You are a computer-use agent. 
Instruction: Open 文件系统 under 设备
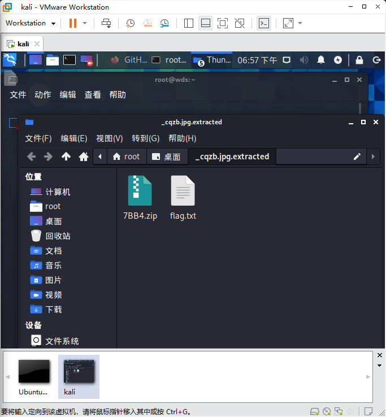point(54,341)
